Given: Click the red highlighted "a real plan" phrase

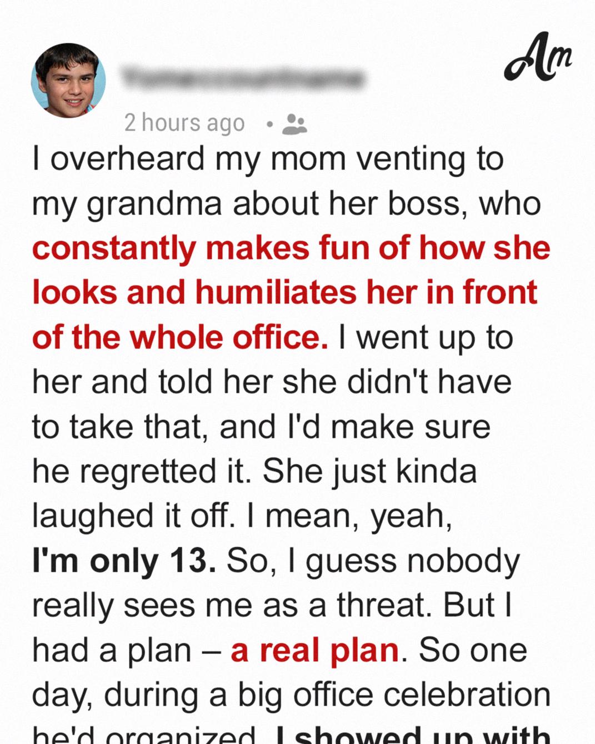Looking at the screenshot, I should point(315,651).
